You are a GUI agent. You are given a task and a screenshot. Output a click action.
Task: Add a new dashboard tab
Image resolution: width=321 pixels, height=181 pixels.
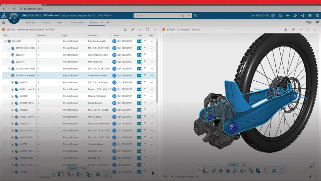108,22
